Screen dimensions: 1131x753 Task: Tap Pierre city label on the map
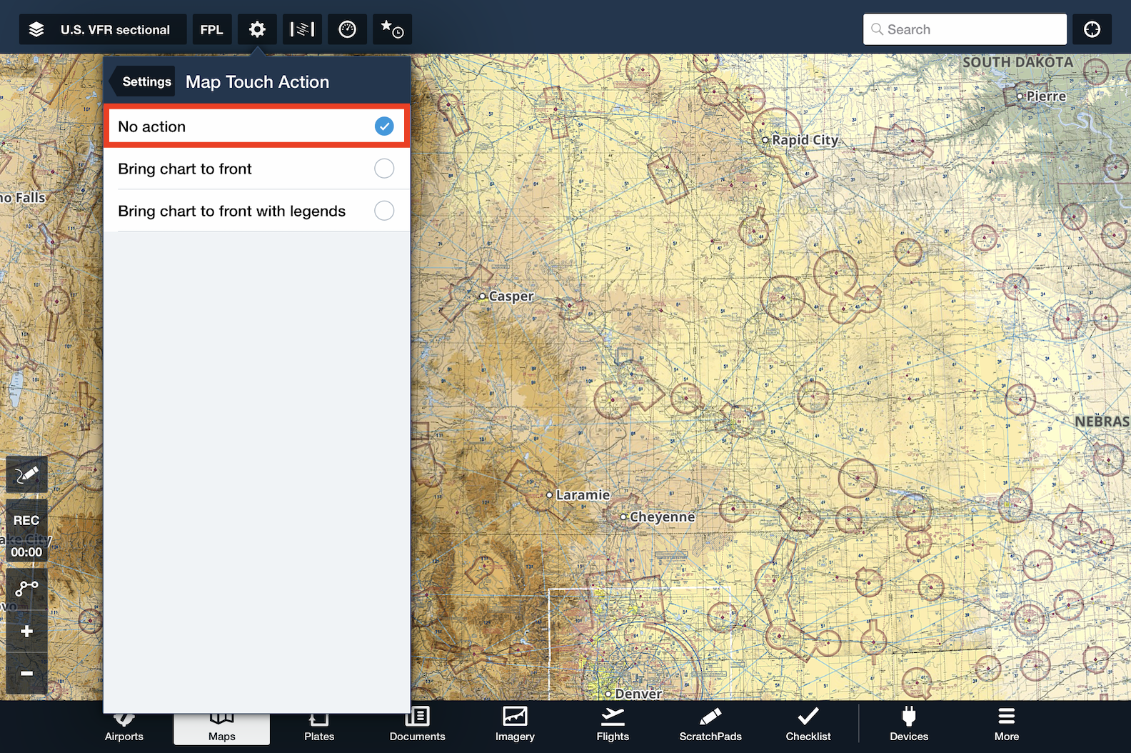pos(1046,96)
